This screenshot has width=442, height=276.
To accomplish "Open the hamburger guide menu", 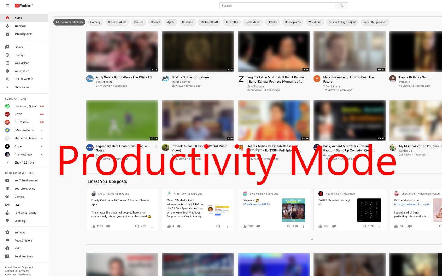I will click(x=7, y=6).
